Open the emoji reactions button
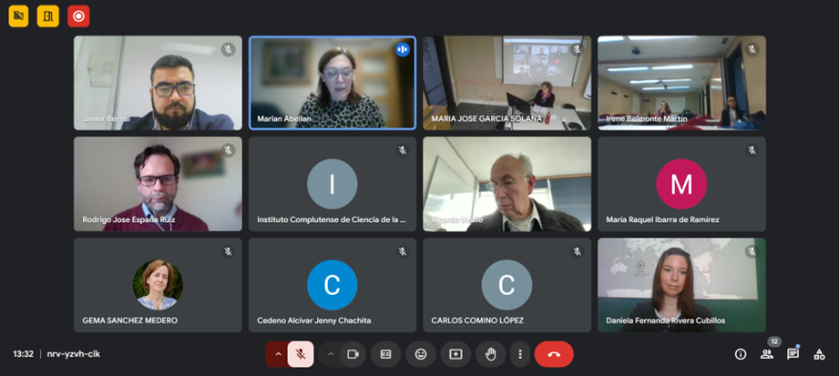Image resolution: width=839 pixels, height=376 pixels. 421,354
